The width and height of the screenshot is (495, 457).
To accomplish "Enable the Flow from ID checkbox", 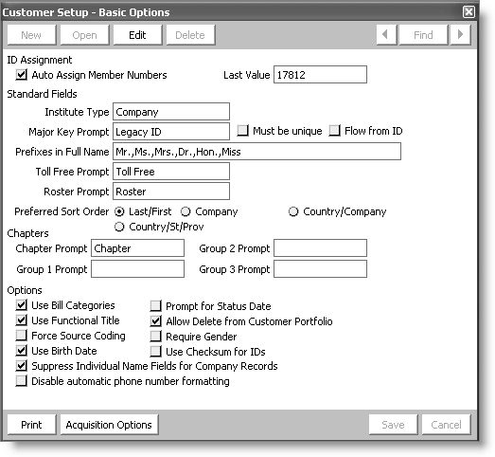I will tap(335, 130).
